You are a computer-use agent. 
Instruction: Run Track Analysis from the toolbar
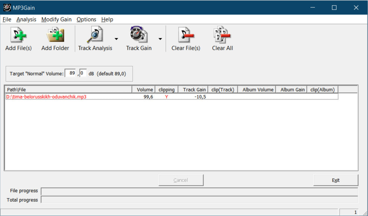(95, 36)
